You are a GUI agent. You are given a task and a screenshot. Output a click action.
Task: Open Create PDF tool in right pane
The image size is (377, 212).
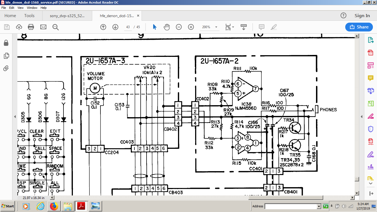[x=371, y=52]
